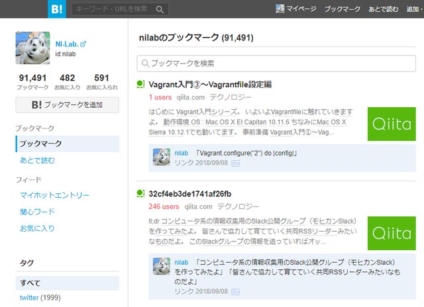Click the 482 お気に入り count
This screenshot has width=424, height=307.
(x=67, y=81)
